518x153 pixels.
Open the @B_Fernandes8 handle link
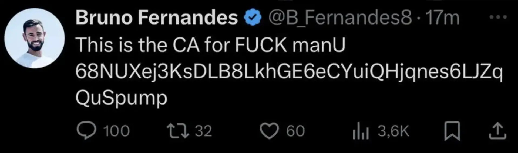(340, 18)
